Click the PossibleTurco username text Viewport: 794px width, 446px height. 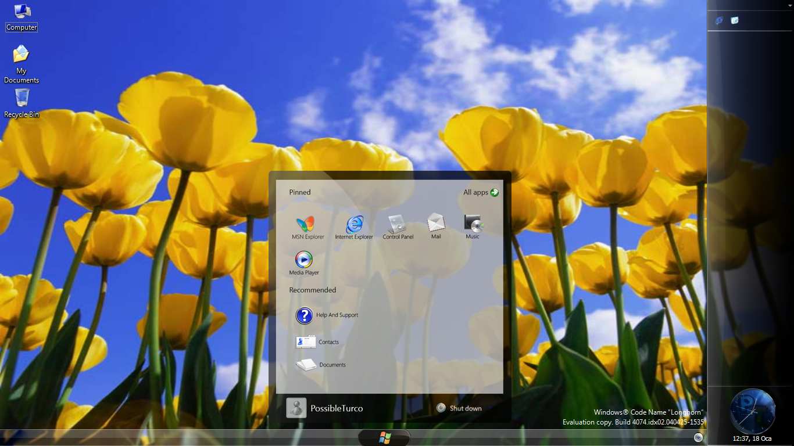[x=337, y=408]
